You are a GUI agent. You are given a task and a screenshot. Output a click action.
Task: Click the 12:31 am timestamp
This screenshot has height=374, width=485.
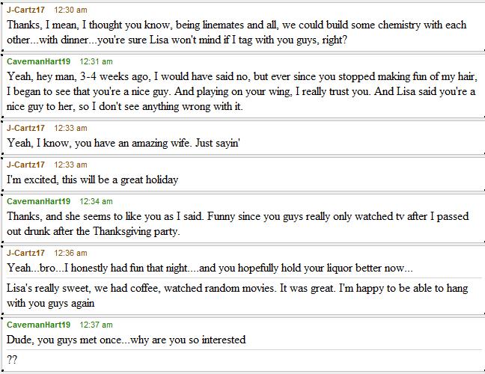97,61
